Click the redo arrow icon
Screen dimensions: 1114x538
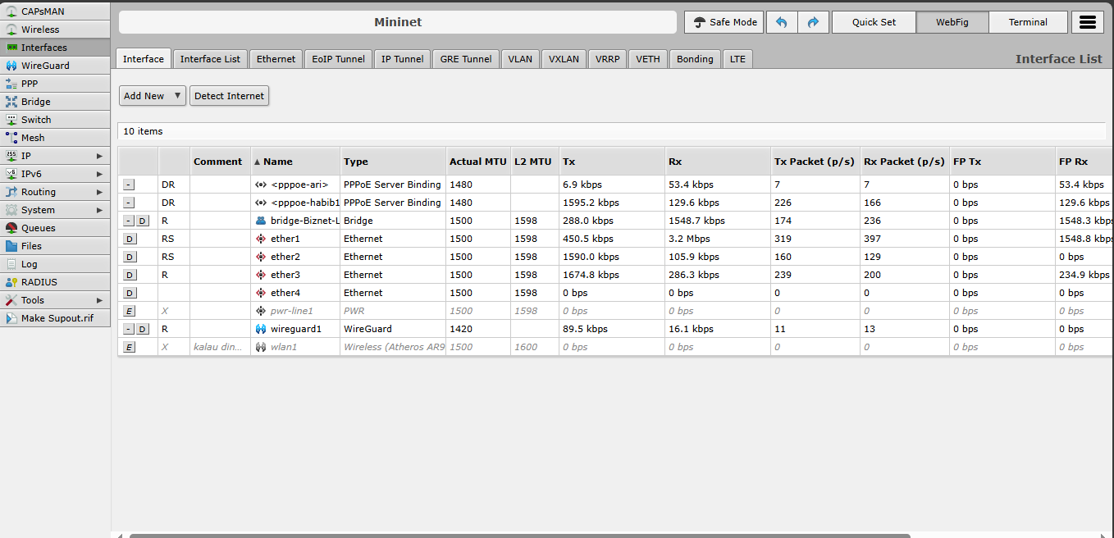pos(813,22)
